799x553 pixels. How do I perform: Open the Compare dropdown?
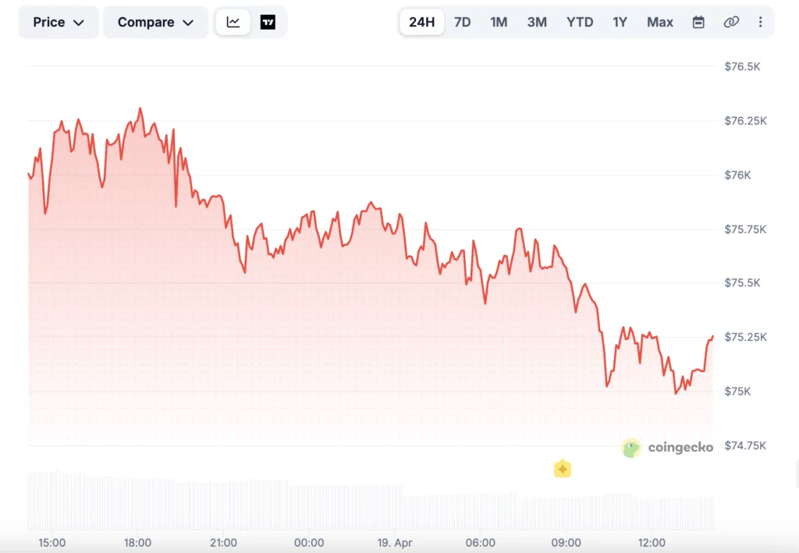point(155,22)
